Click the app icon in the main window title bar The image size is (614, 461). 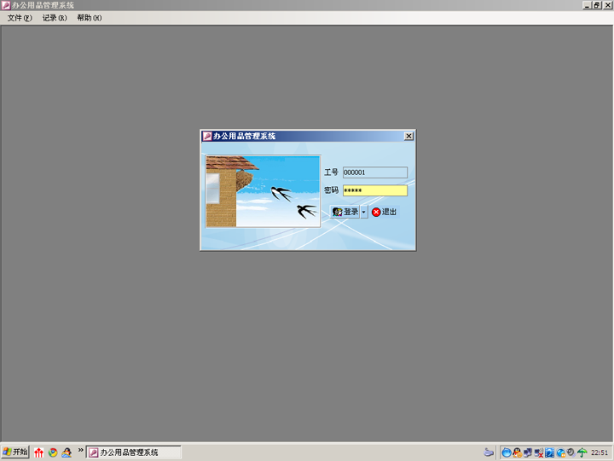point(5,5)
